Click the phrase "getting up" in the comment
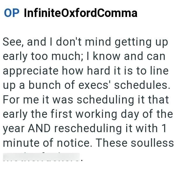 pyautogui.click(x=141, y=42)
